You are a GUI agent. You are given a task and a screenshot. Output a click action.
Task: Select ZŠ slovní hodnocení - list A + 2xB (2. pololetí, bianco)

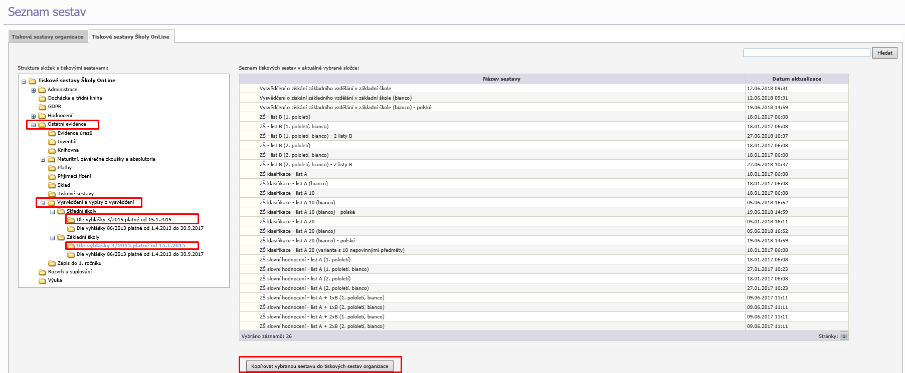coord(544,326)
